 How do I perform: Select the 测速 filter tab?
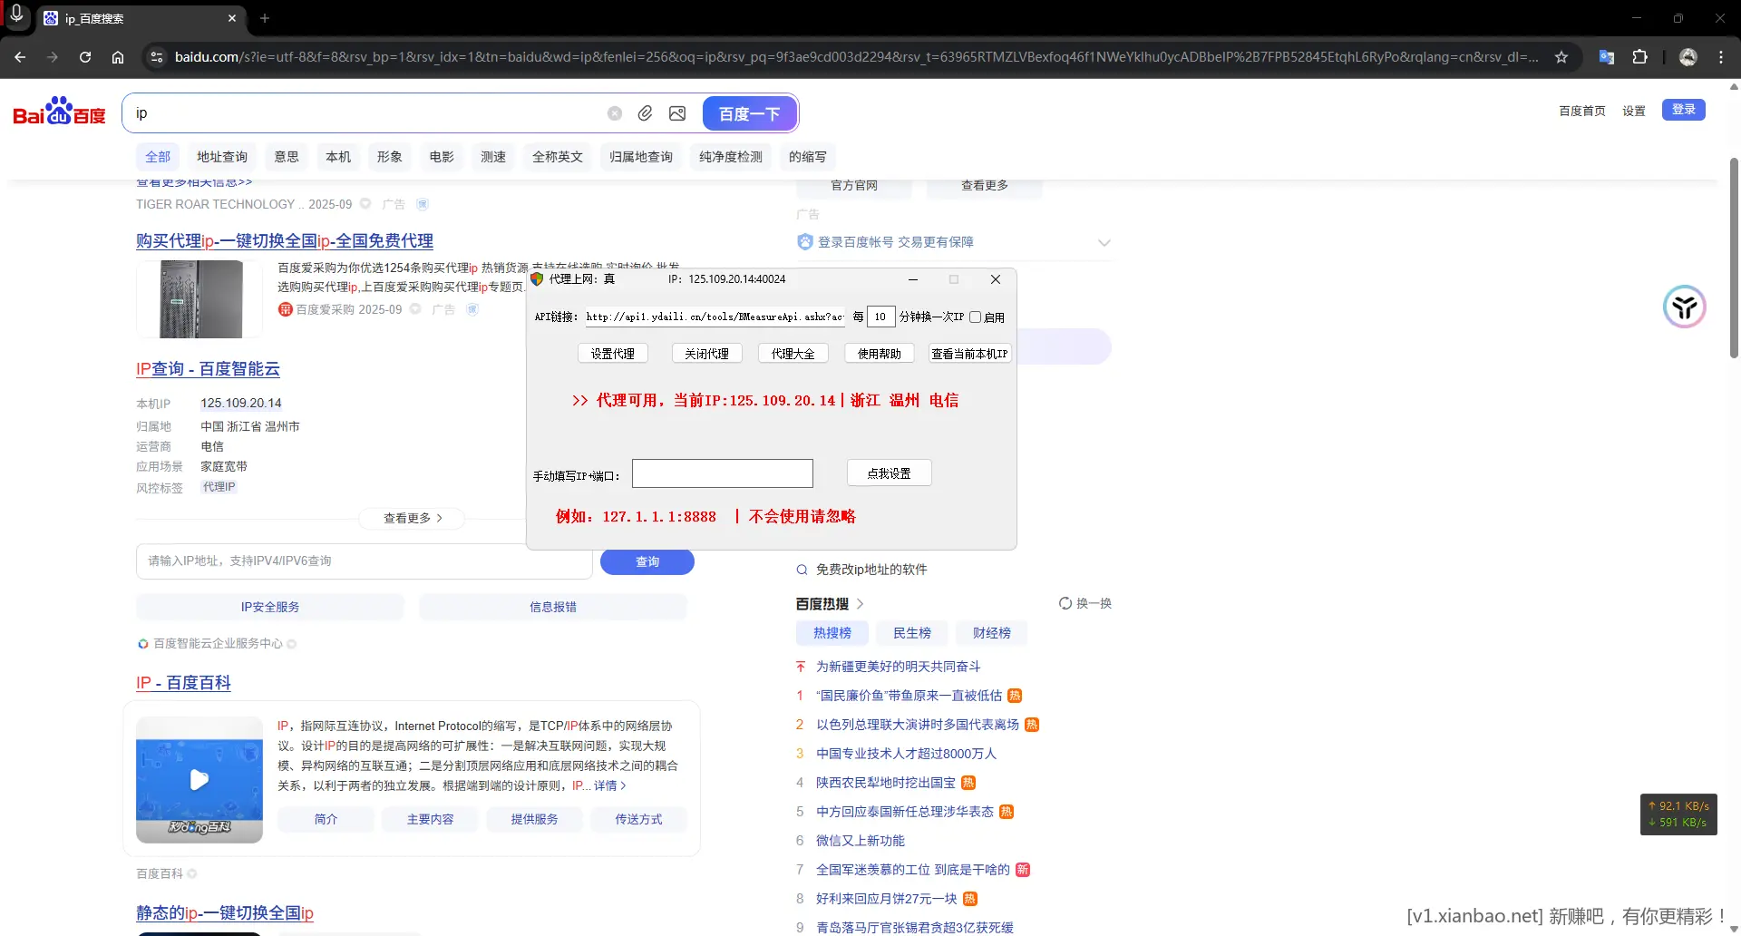pyautogui.click(x=493, y=157)
